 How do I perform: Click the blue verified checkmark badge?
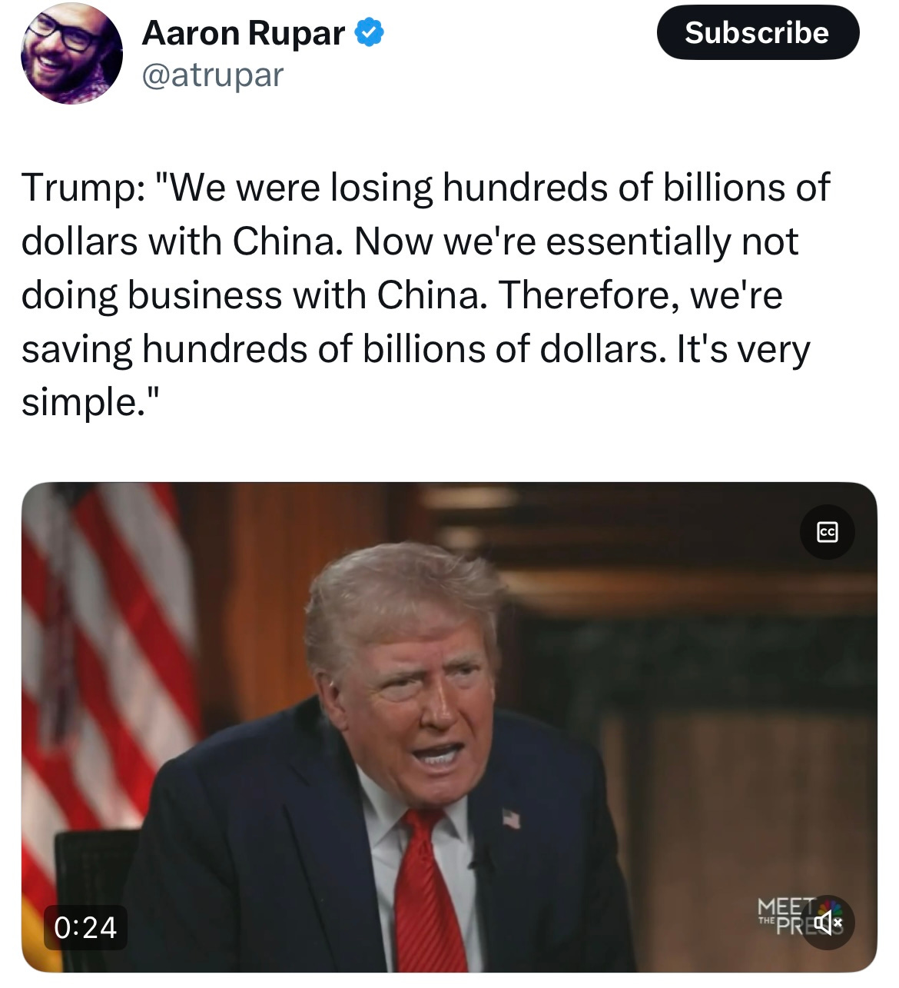click(x=369, y=33)
